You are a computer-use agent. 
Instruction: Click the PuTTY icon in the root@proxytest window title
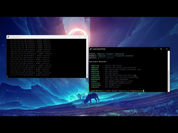tap(8, 37)
